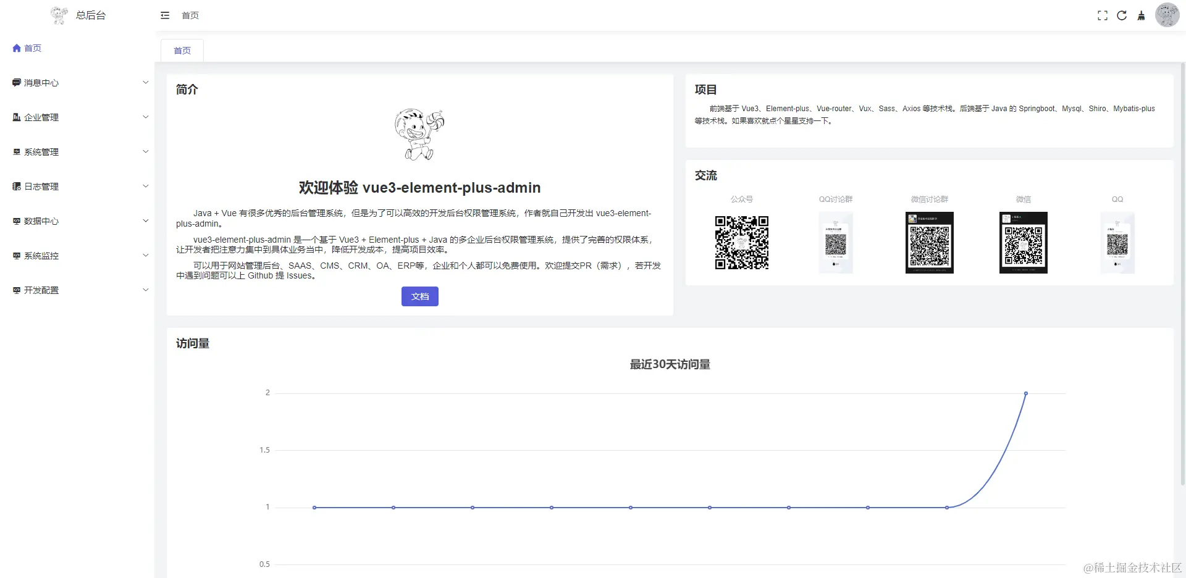The image size is (1186, 578).
Task: Open the QQ QR code image
Action: coord(1117,243)
